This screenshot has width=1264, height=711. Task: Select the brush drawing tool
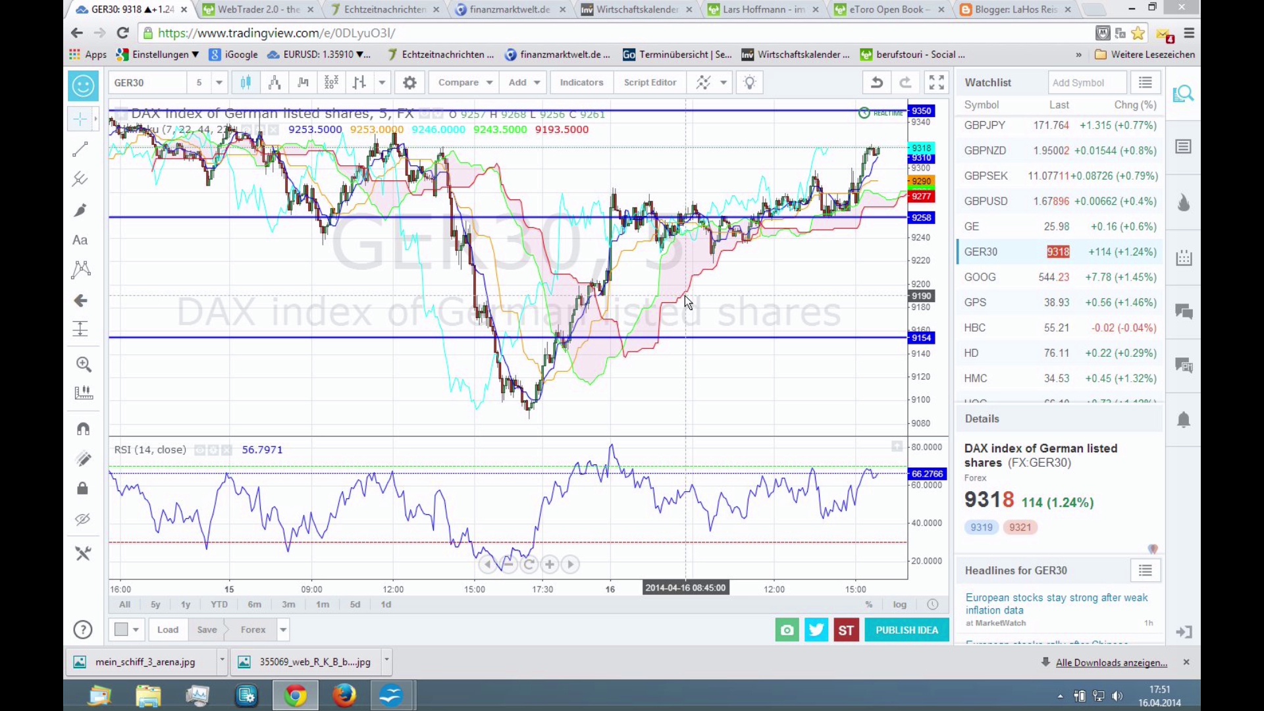pyautogui.click(x=80, y=211)
